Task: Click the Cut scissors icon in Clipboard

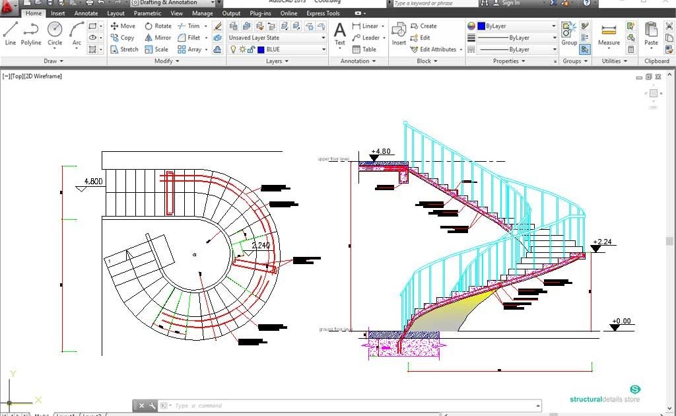Action: 669,26
